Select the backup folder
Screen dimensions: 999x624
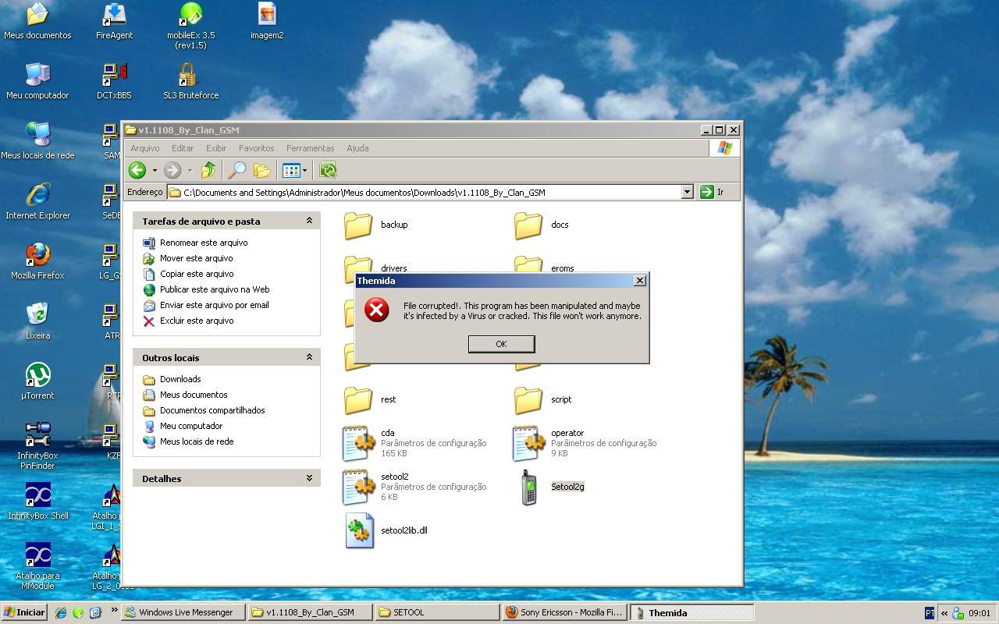click(x=376, y=225)
